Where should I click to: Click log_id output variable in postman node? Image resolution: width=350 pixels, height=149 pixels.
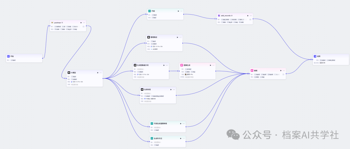[68, 29]
